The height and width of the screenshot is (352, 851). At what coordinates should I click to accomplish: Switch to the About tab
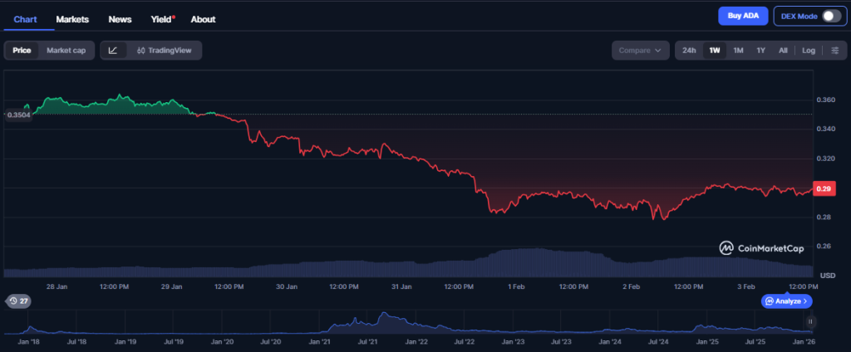[x=203, y=19]
